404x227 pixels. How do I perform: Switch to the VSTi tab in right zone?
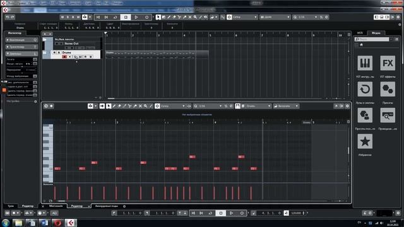[360, 33]
